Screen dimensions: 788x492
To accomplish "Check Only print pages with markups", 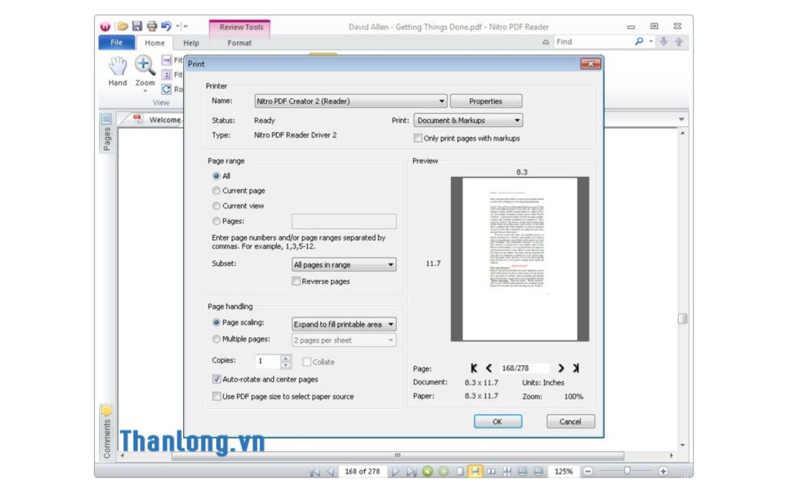I will tap(418, 138).
